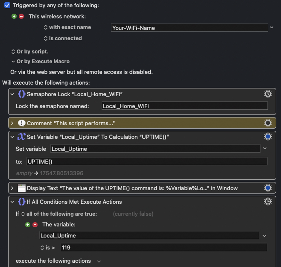Add a condition with green plus button
The height and width of the screenshot is (267, 281).
tap(28, 225)
